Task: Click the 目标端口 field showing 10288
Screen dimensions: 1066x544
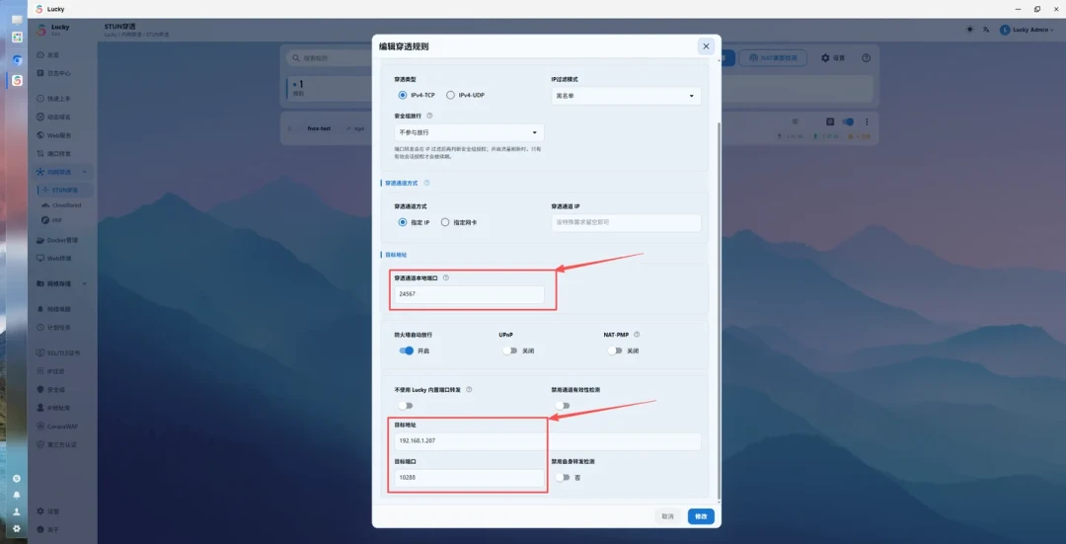Action: (x=469, y=478)
